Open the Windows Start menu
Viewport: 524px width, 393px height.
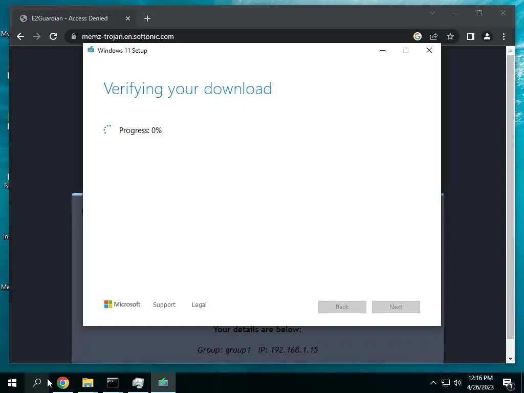[12, 383]
